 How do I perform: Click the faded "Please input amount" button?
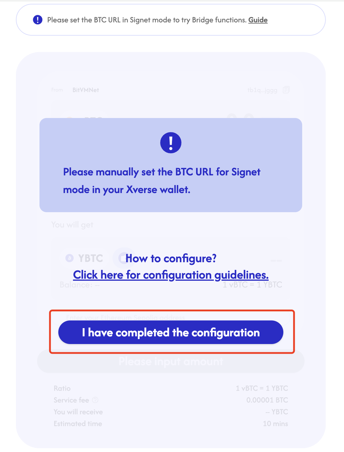click(x=171, y=362)
